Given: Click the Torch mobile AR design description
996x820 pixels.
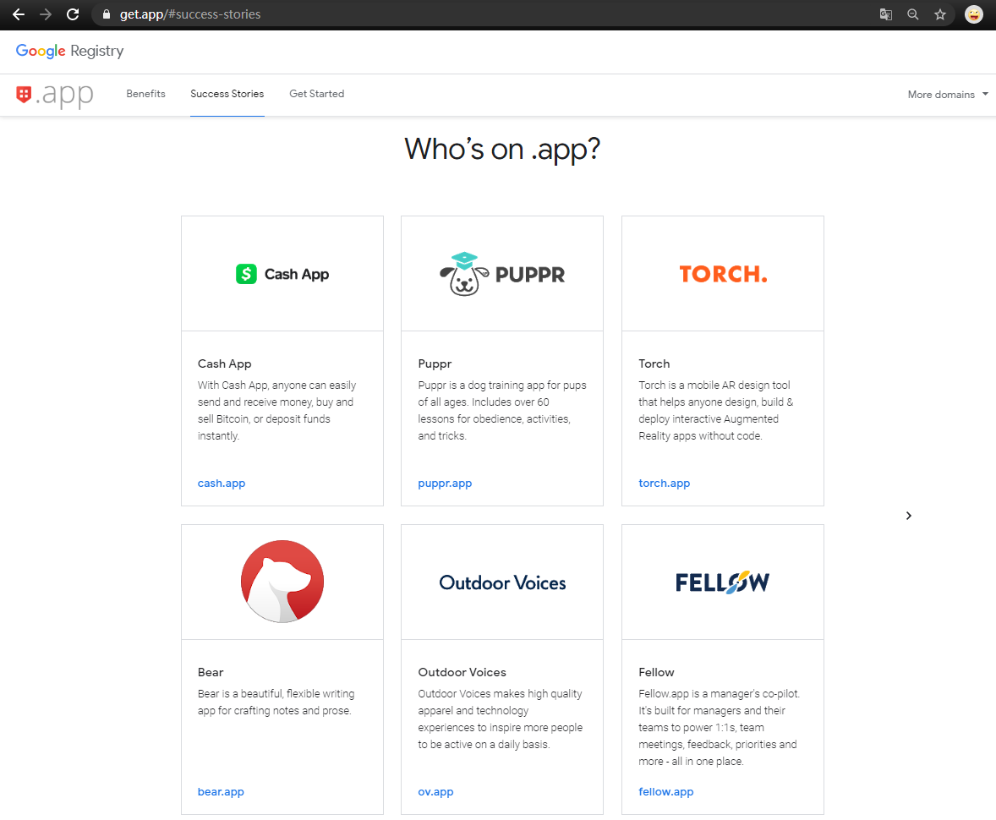Looking at the screenshot, I should click(716, 411).
